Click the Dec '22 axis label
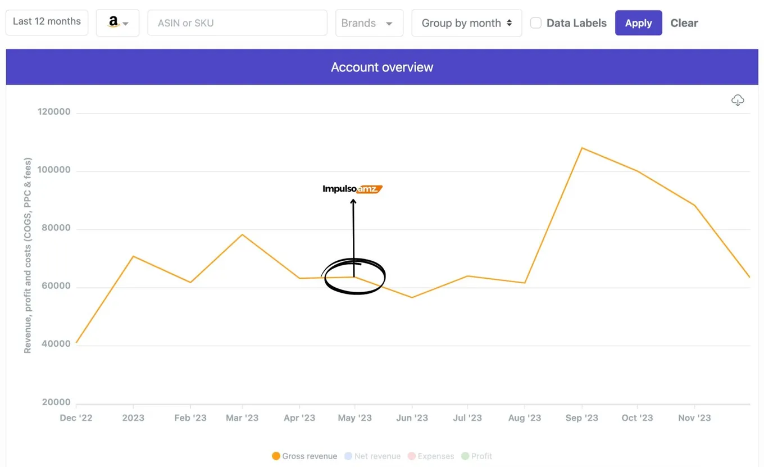 tap(76, 418)
